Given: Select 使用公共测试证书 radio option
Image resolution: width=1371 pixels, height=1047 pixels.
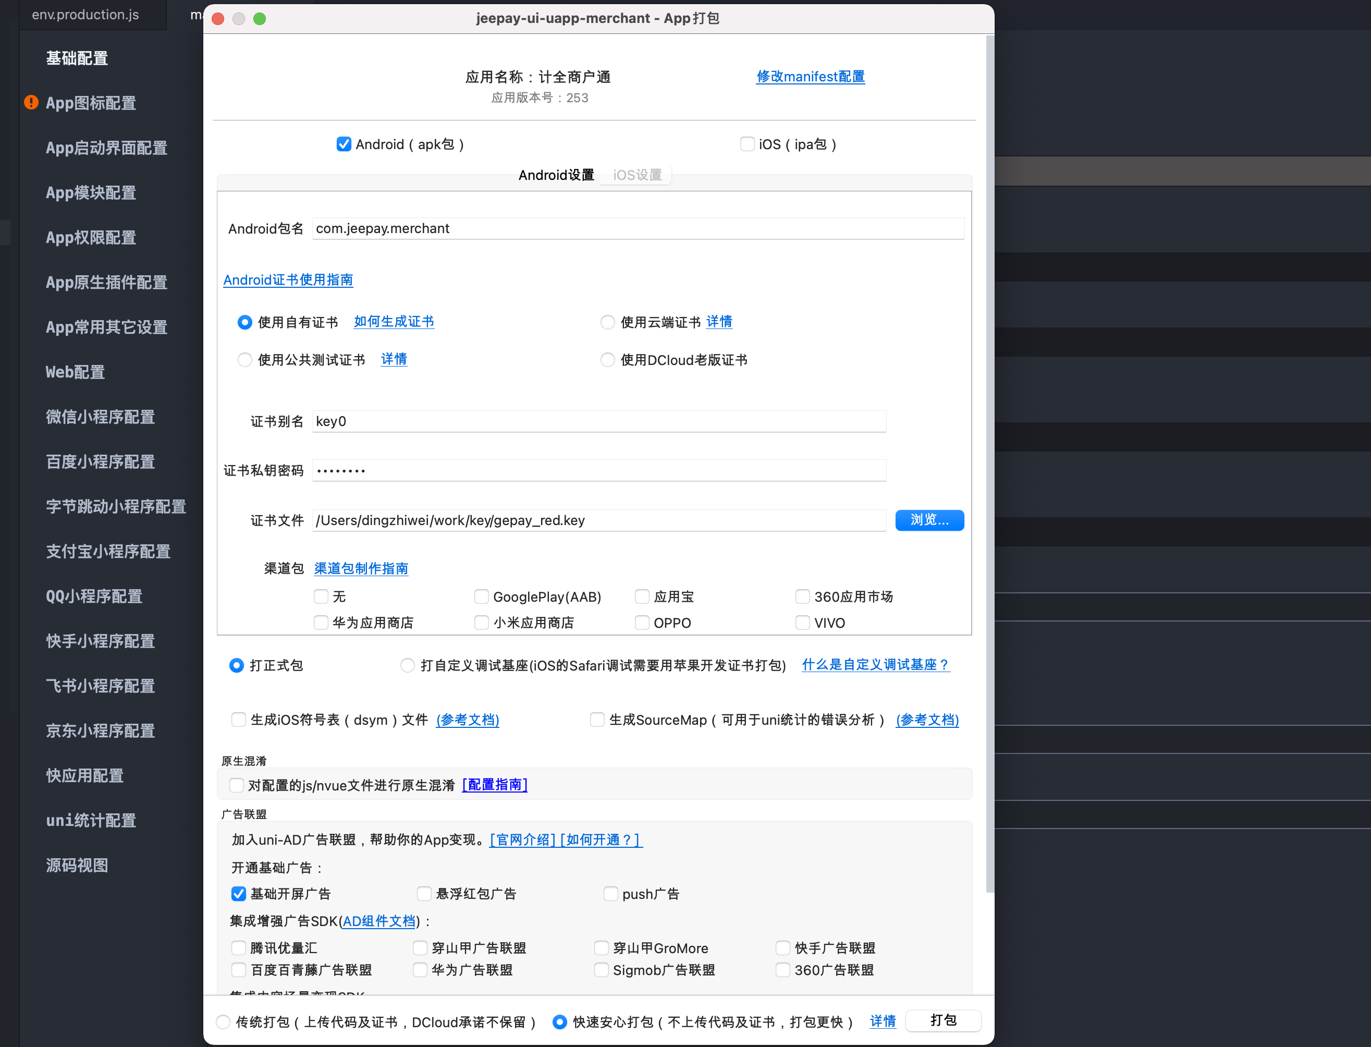Looking at the screenshot, I should pos(245,360).
